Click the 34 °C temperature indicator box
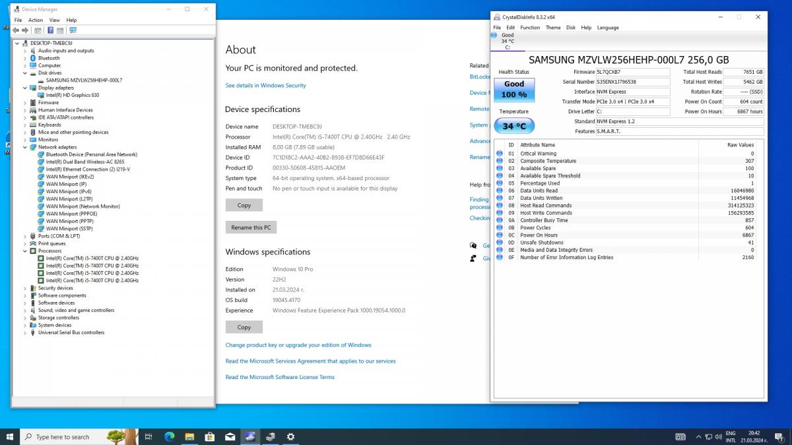 514,125
